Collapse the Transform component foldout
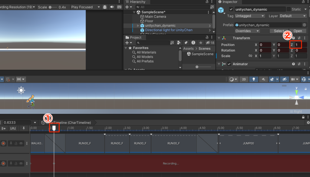The width and height of the screenshot is (310, 177). click(219, 38)
